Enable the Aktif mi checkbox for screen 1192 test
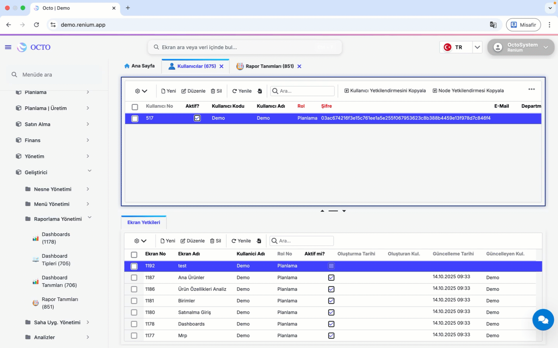The height and width of the screenshot is (348, 558). click(x=331, y=266)
